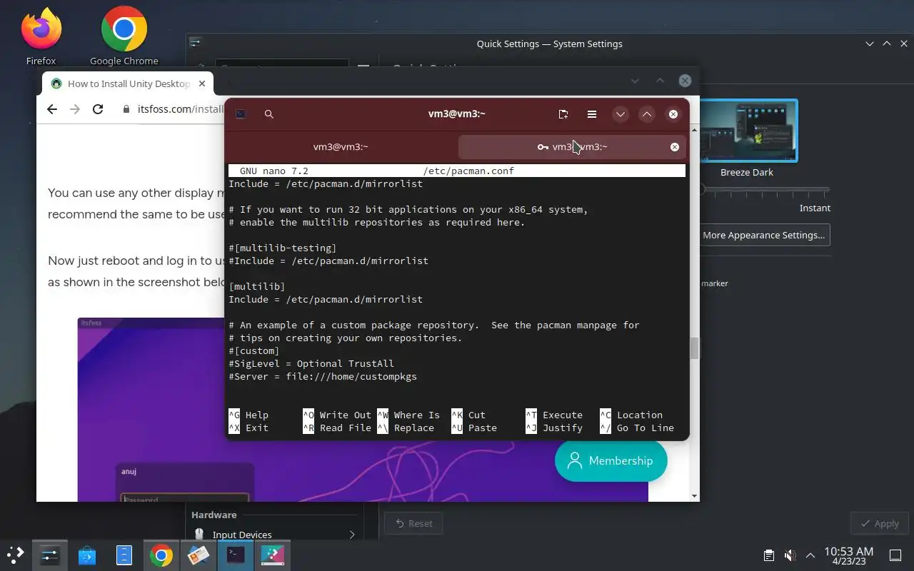Click the terminal app icon in headerbar
Viewport: 914px width, 571px height.
pos(241,114)
